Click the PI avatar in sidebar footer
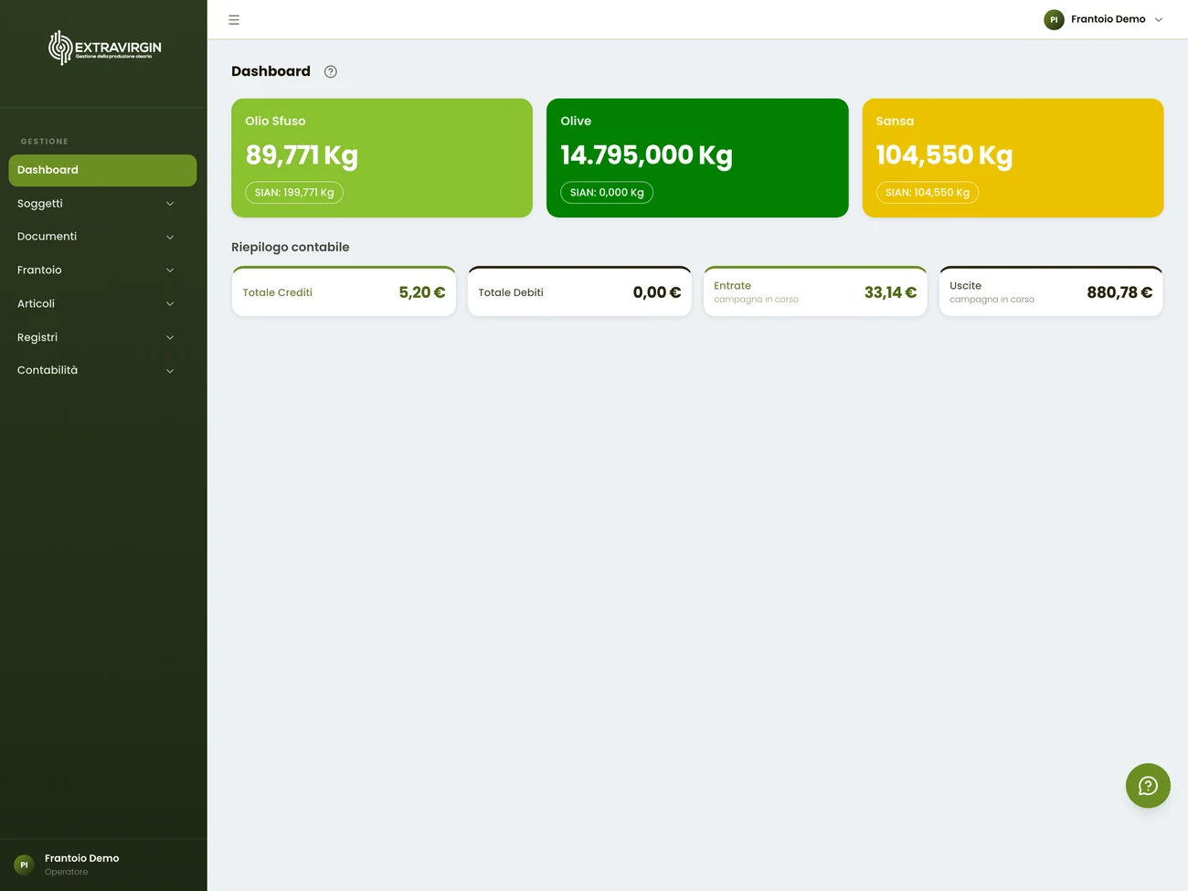 click(x=24, y=864)
